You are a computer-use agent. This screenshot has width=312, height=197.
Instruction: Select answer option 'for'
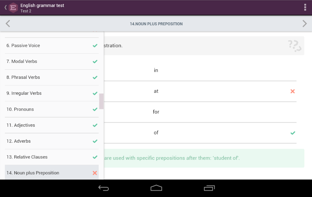click(156, 112)
